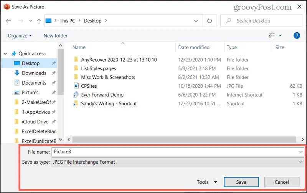307x193 pixels.
Task: Click the Back navigation arrow
Action: 8,21
